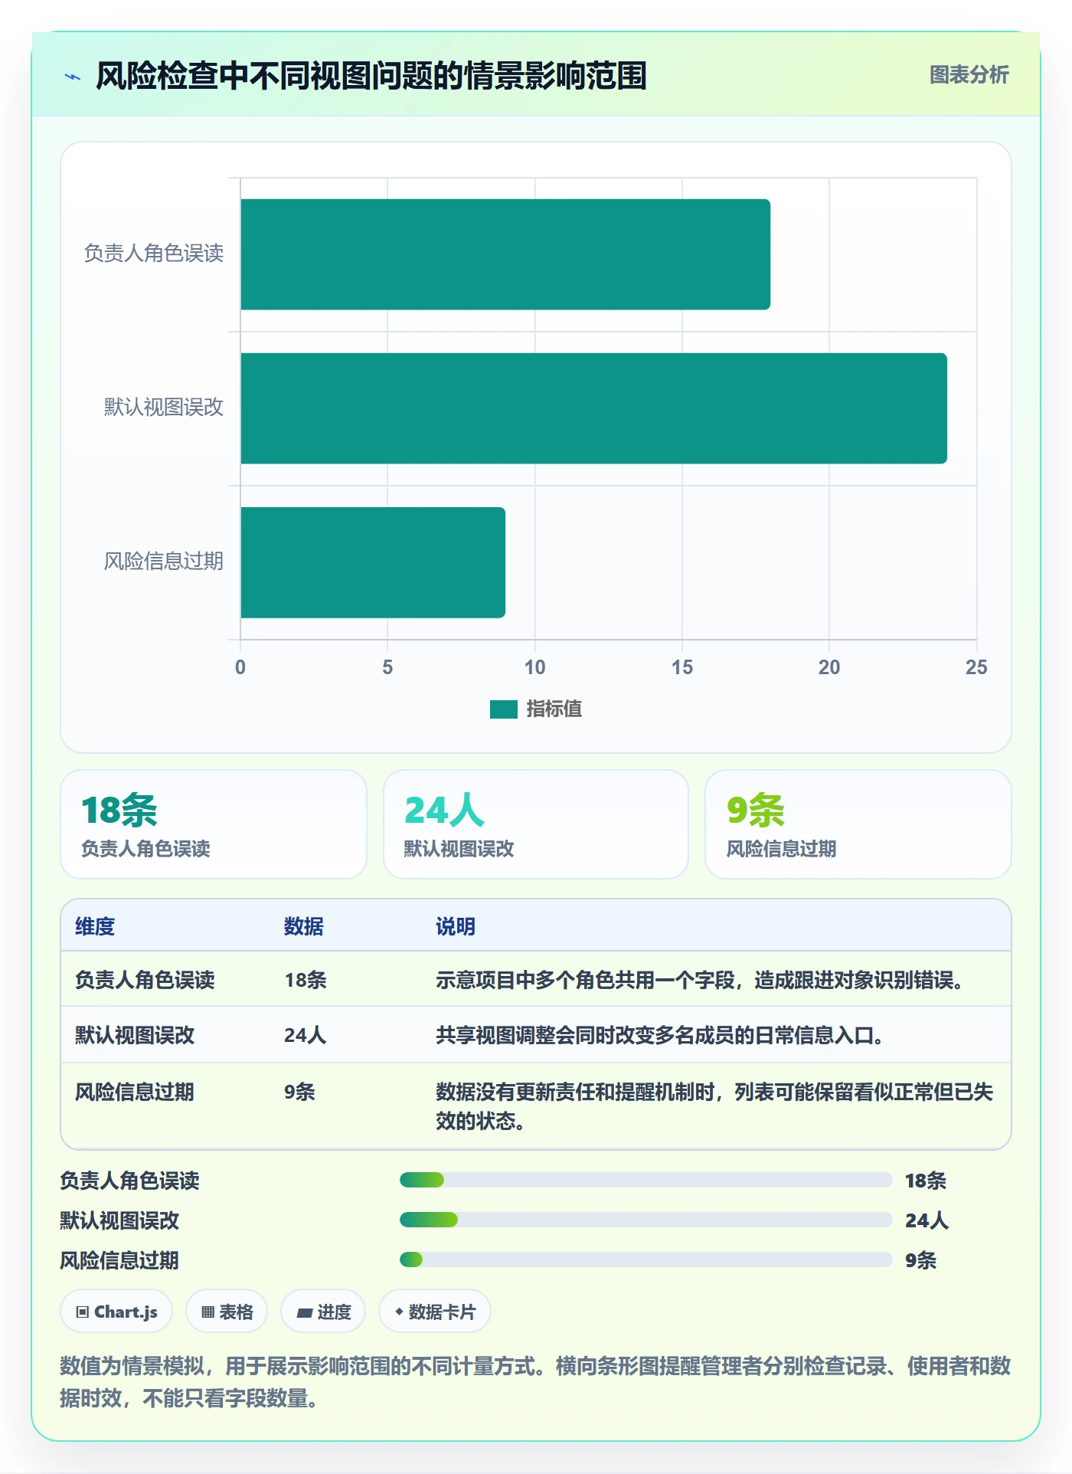Click the 18条 progress value label
1072x1474 pixels.
[x=926, y=1181]
